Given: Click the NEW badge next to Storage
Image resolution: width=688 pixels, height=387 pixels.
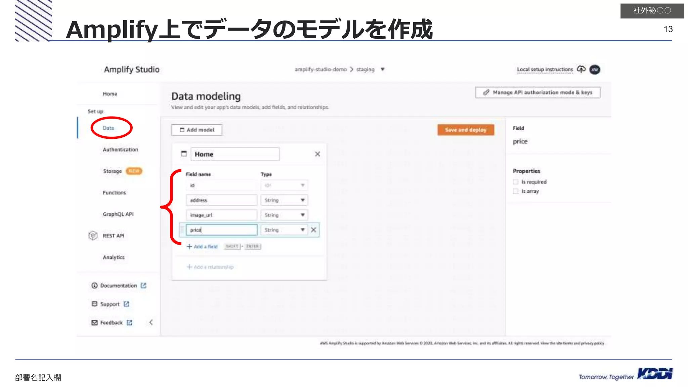Looking at the screenshot, I should point(134,171).
